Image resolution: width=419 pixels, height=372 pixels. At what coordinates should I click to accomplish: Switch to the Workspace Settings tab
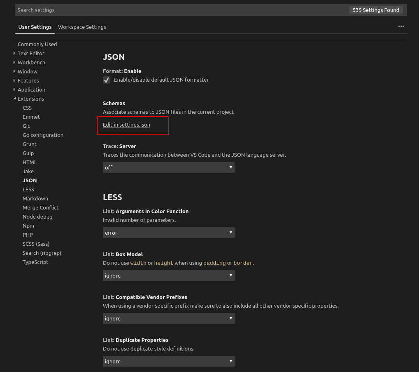(x=82, y=27)
